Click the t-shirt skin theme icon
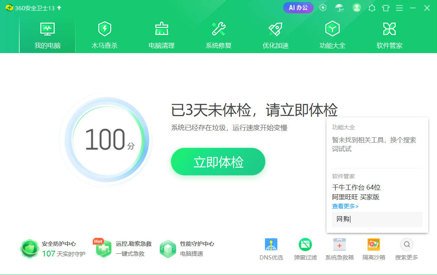The image size is (437, 275). tap(385, 8)
